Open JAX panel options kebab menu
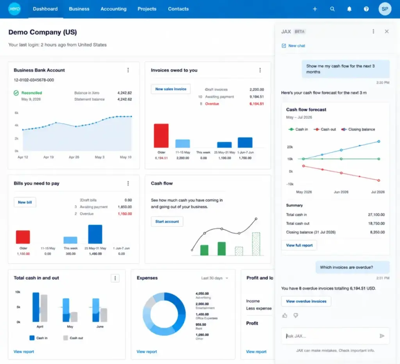This screenshot has height=364, width=400. pos(373,31)
